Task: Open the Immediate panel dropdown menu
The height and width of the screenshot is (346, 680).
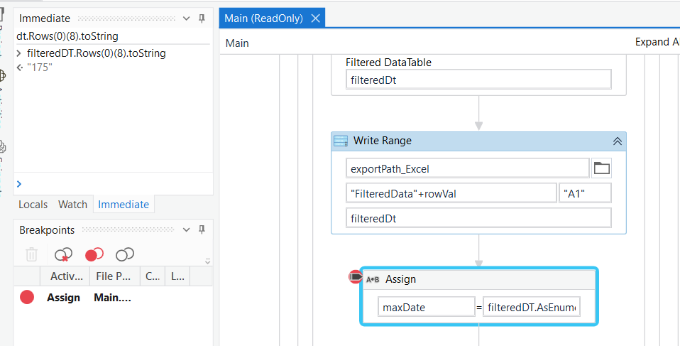Action: pos(186,18)
